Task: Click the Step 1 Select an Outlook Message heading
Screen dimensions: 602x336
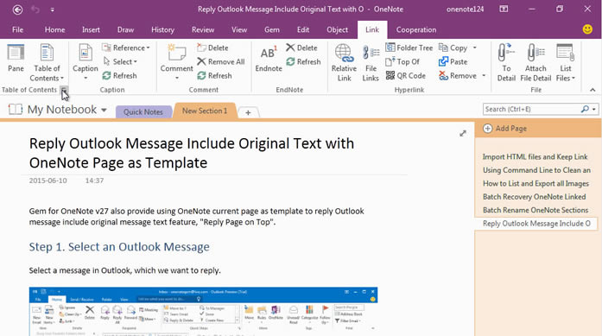Action: coord(119,246)
